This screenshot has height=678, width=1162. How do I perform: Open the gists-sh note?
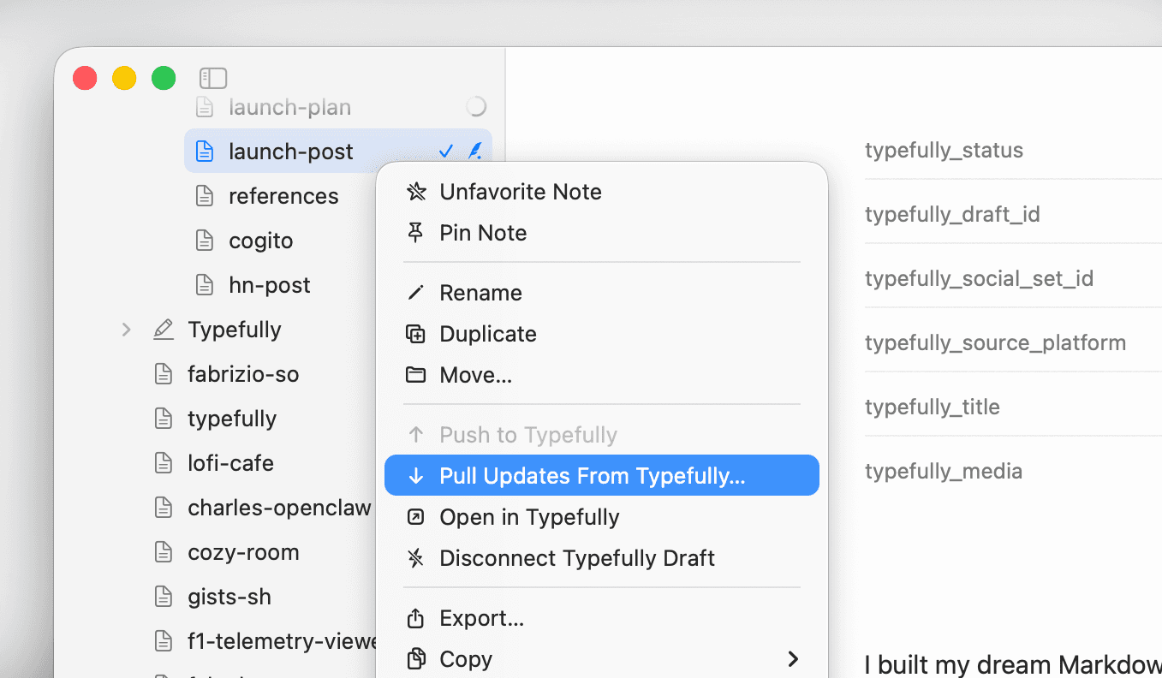229,597
